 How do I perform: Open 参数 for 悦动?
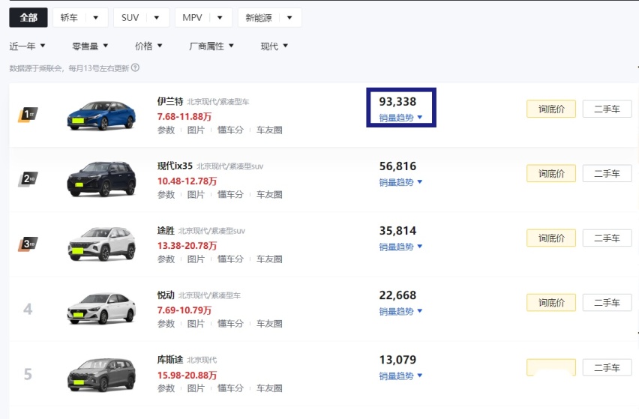166,324
